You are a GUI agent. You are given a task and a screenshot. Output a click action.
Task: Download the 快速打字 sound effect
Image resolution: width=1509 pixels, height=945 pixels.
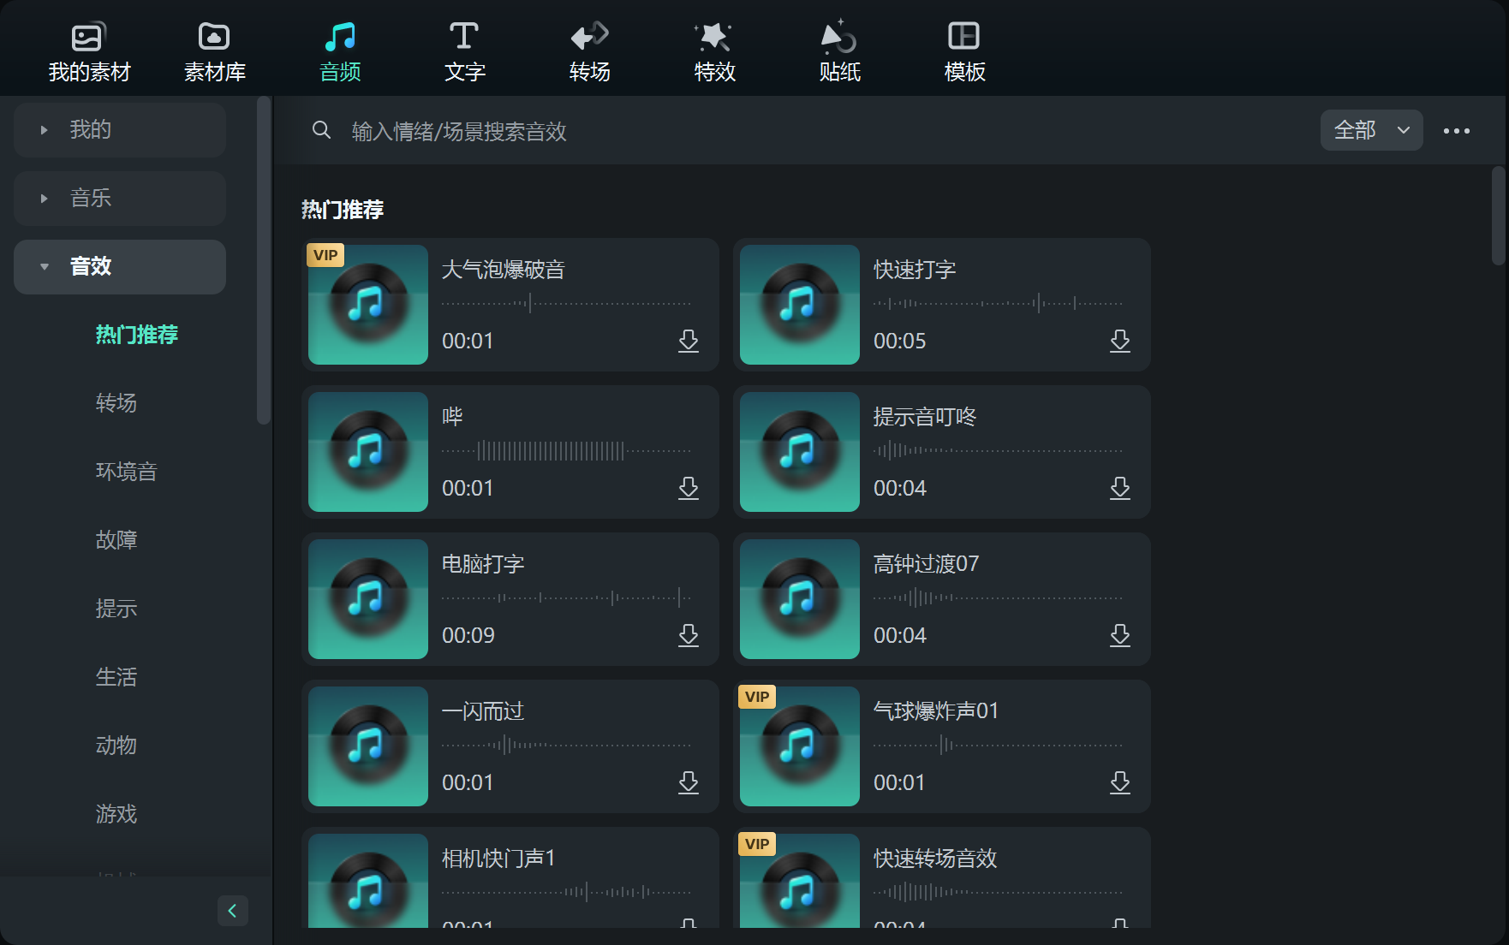coord(1120,341)
